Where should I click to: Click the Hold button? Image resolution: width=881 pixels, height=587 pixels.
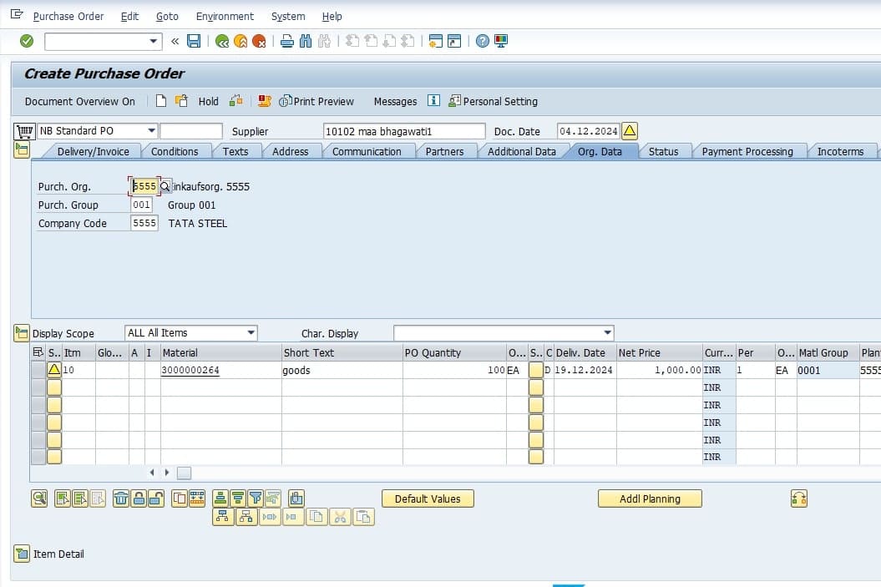point(209,102)
